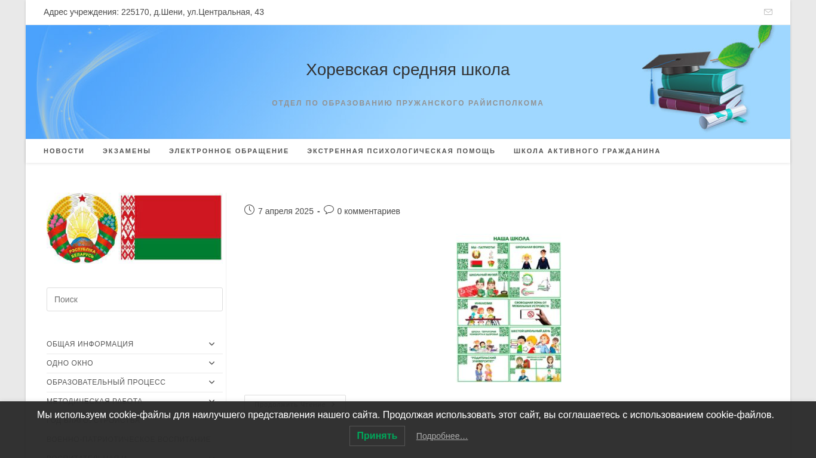The image size is (816, 458).
Task: Open the Экзамены menu item
Action: (127, 151)
